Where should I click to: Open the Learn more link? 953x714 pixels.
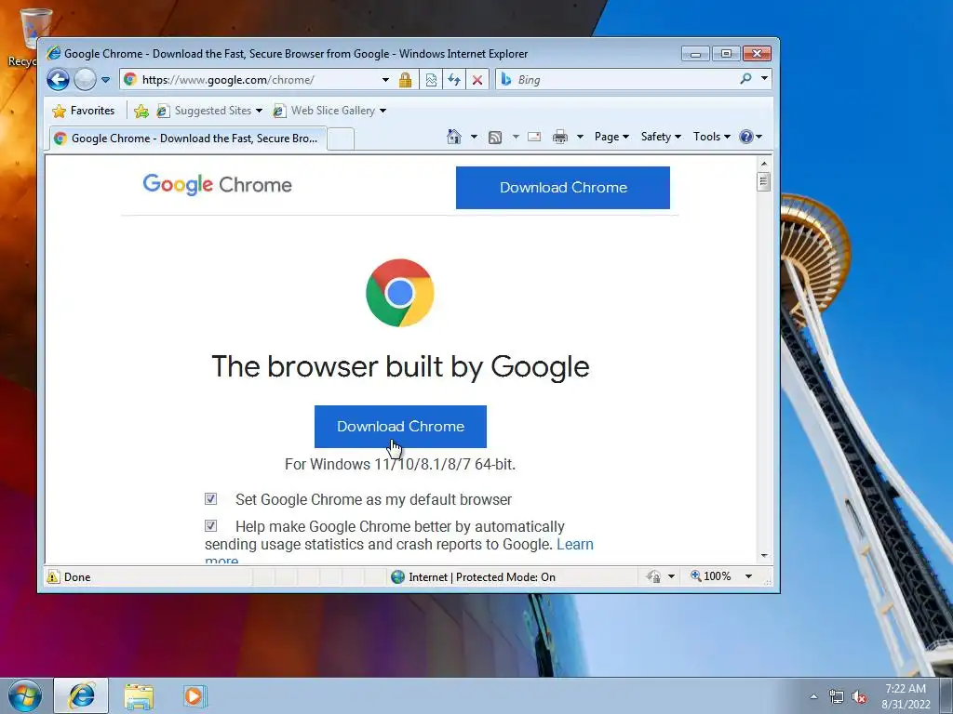tap(575, 545)
